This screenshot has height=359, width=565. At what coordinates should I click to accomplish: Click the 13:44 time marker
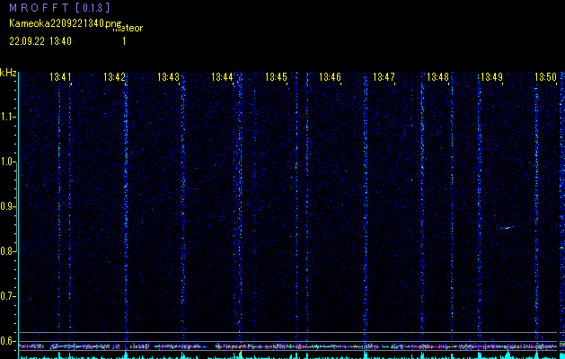[222, 77]
